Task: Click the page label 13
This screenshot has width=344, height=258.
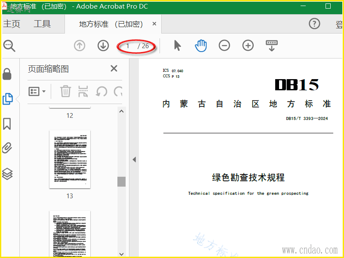Action: point(70,196)
